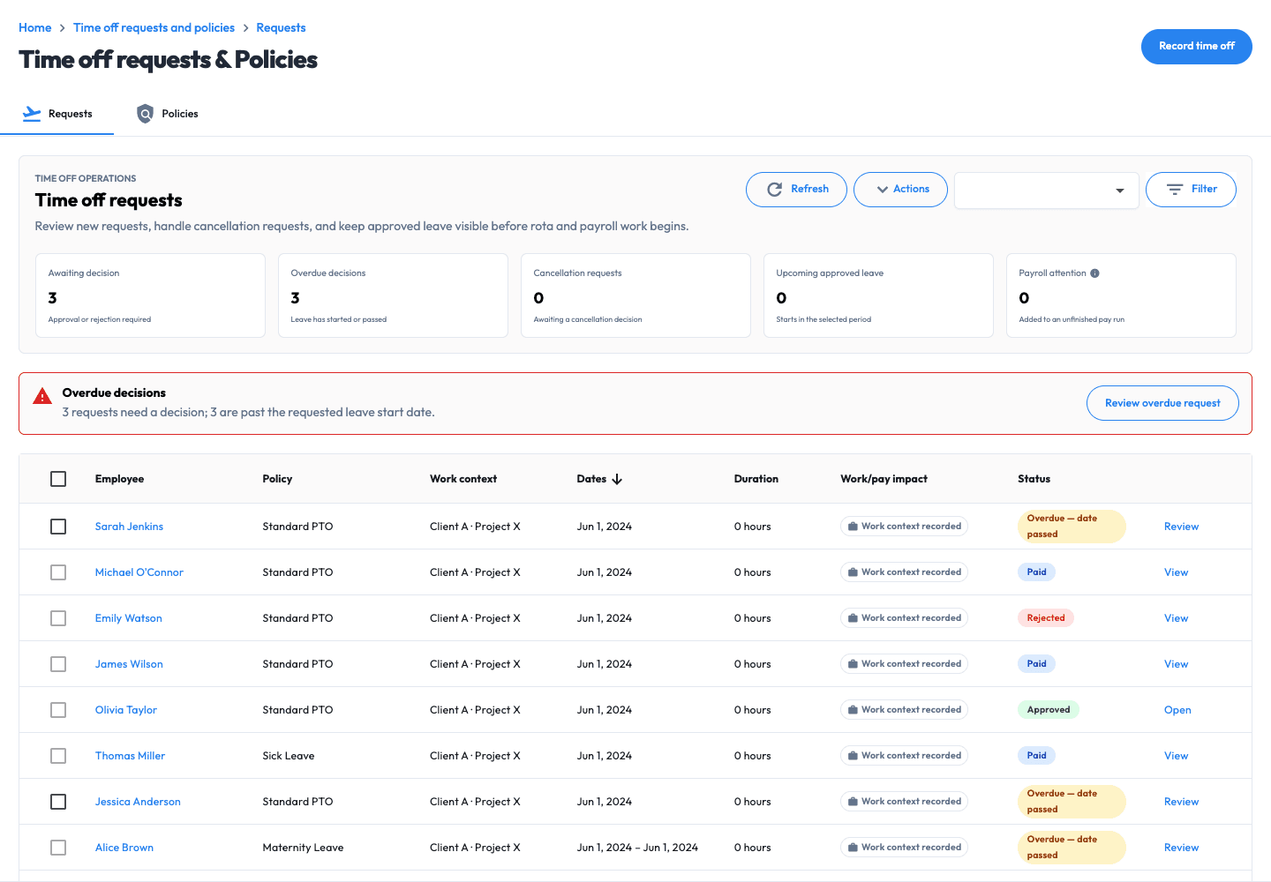Switch to the Policies tab
The height and width of the screenshot is (882, 1271).
(168, 114)
